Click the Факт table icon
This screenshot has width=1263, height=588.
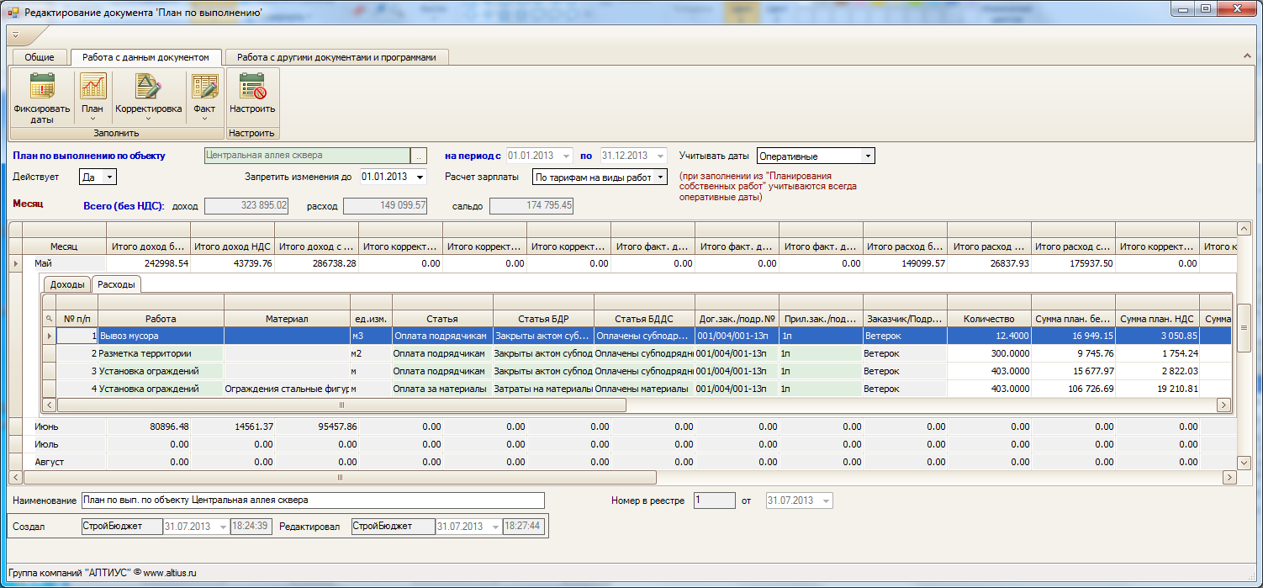[x=204, y=87]
